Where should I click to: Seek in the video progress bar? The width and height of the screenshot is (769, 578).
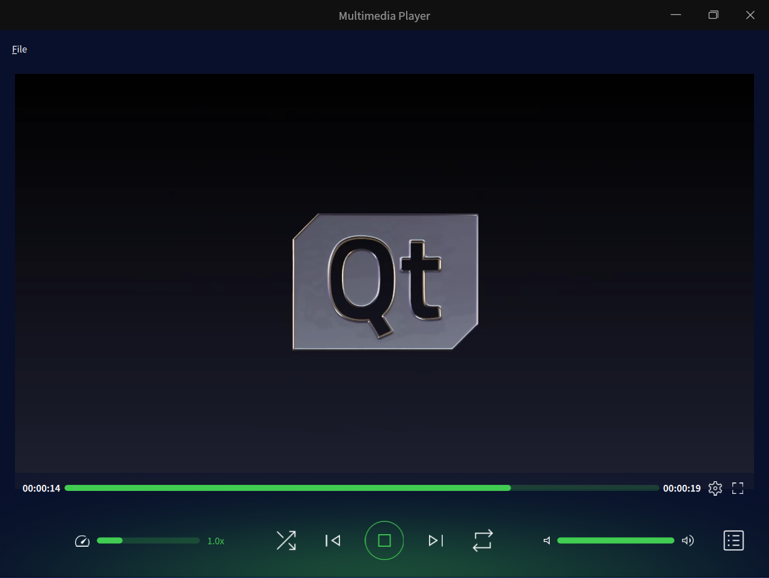362,488
